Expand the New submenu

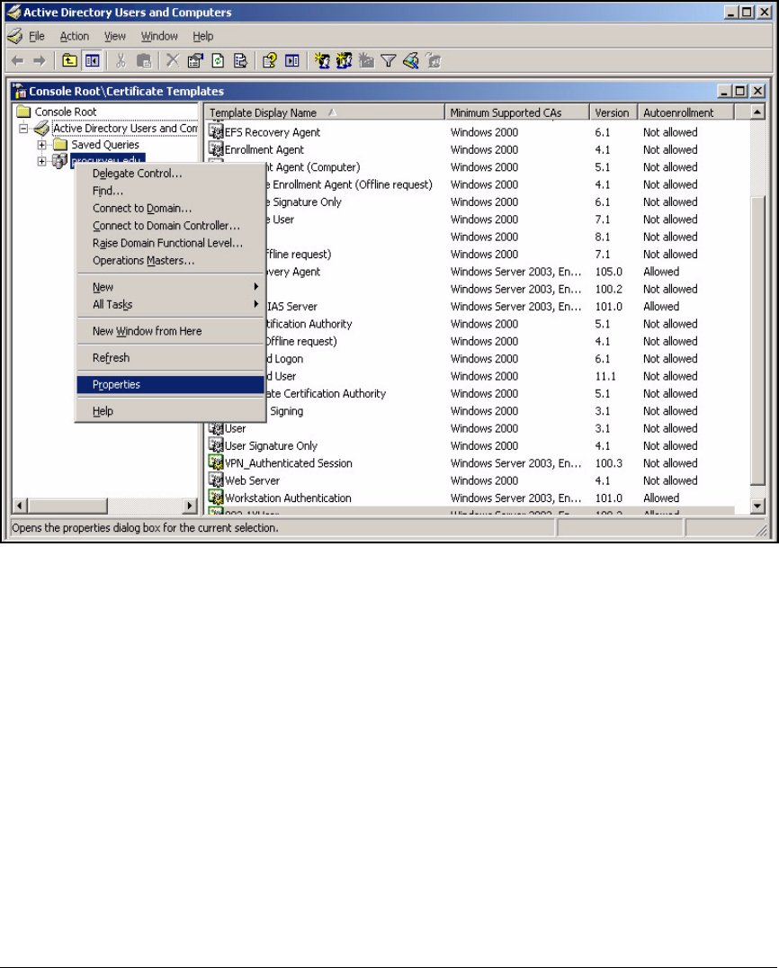coord(171,287)
